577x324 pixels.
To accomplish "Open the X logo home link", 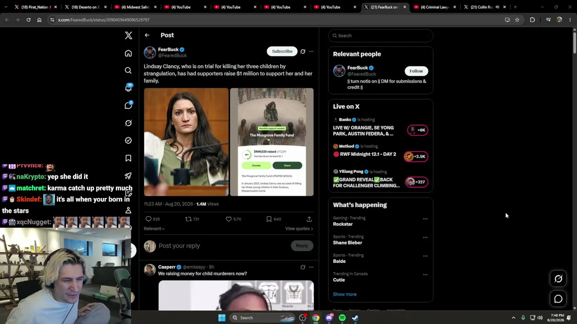I will [x=128, y=36].
